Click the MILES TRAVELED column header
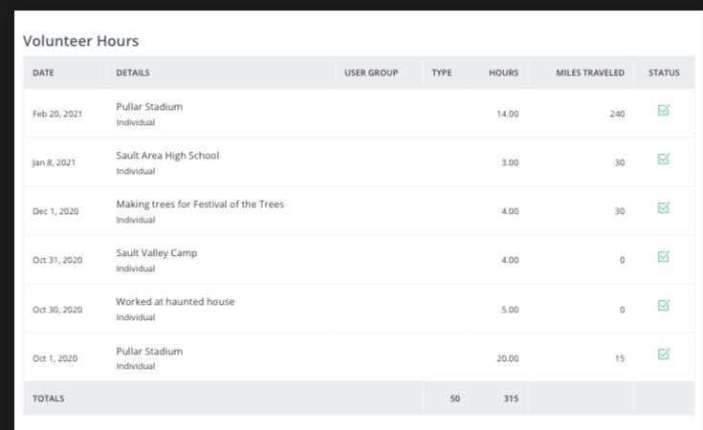Viewport: 703px width, 430px height. tap(590, 73)
